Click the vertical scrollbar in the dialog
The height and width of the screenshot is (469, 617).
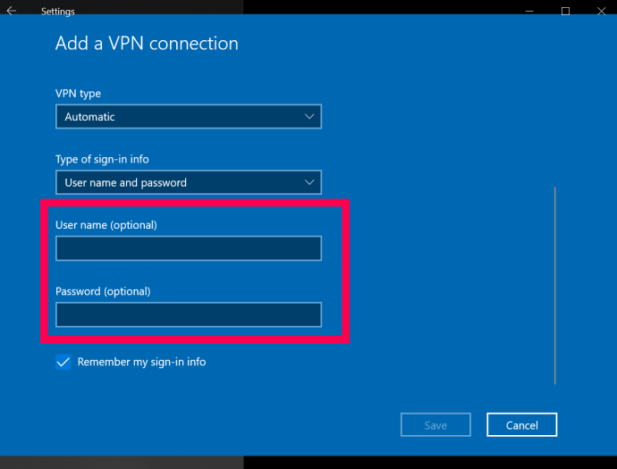554,286
